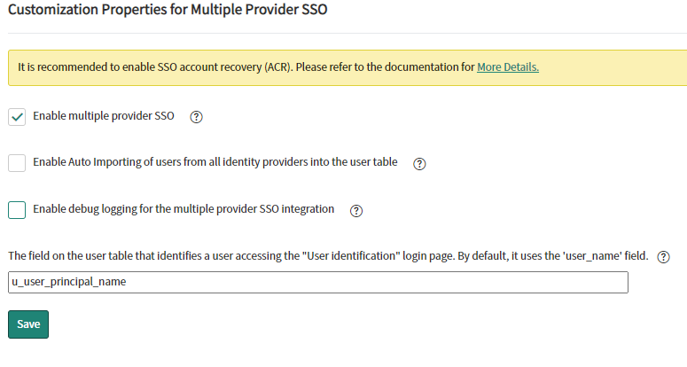Click the user table field description text
This screenshot has height=367, width=687.
click(328, 256)
